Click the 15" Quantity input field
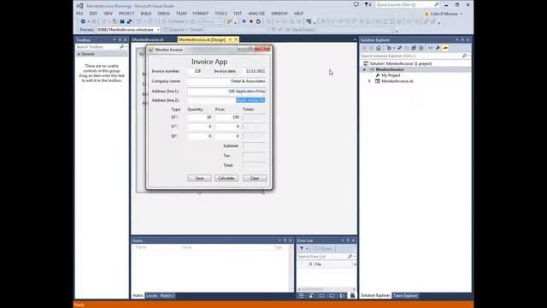This screenshot has height=308, width=547. click(x=200, y=117)
